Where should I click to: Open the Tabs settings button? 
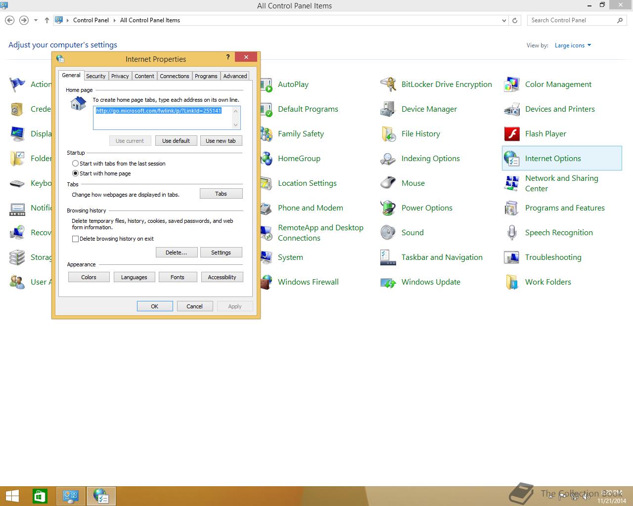221,194
